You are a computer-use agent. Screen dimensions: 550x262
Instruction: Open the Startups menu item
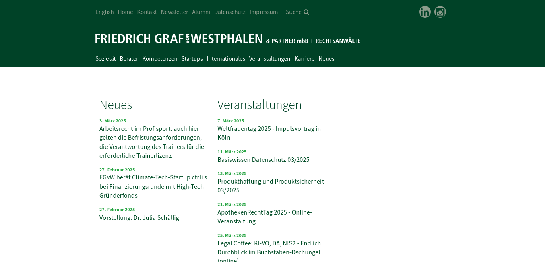(x=192, y=59)
